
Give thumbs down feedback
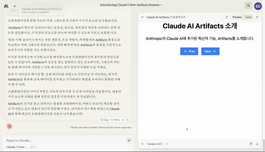tap(128, 120)
